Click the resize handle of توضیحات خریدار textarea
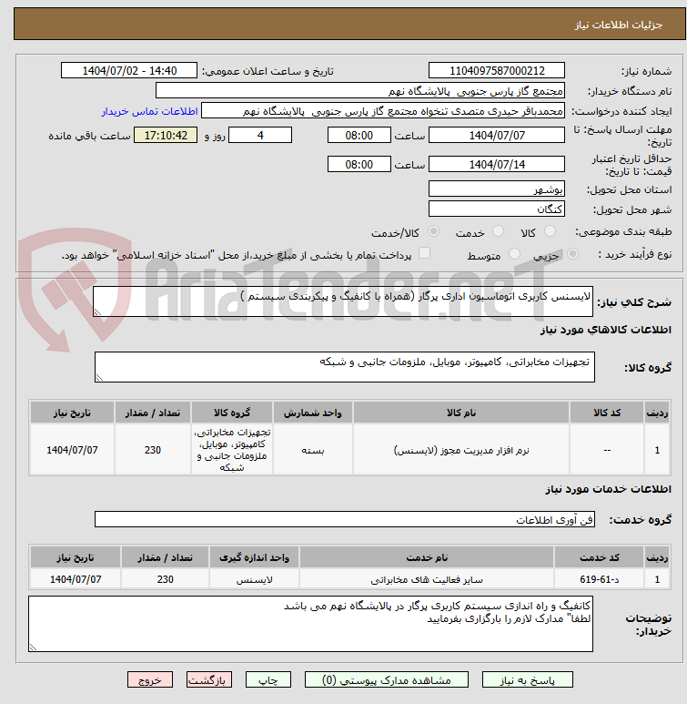The width and height of the screenshot is (687, 704). tap(33, 648)
